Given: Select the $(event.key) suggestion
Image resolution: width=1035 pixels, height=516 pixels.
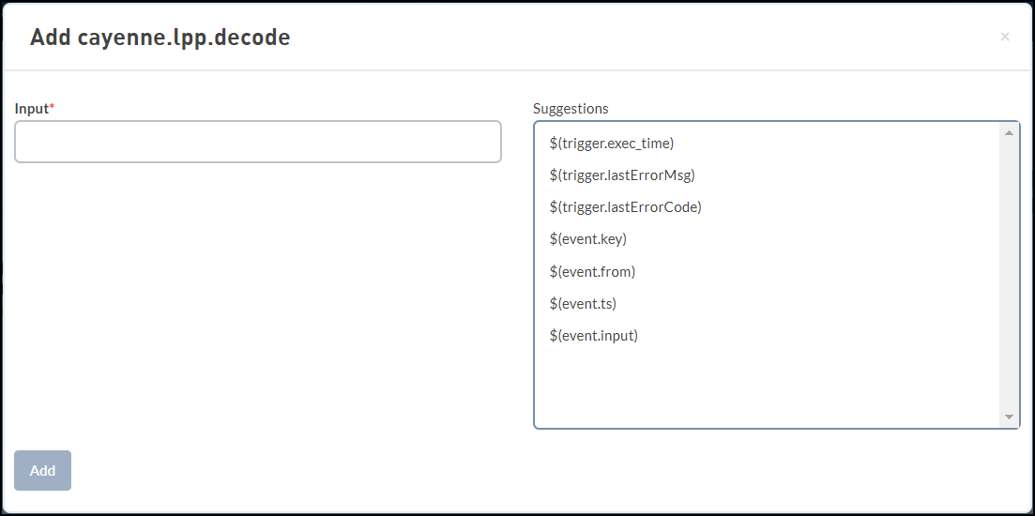Looking at the screenshot, I should (587, 239).
